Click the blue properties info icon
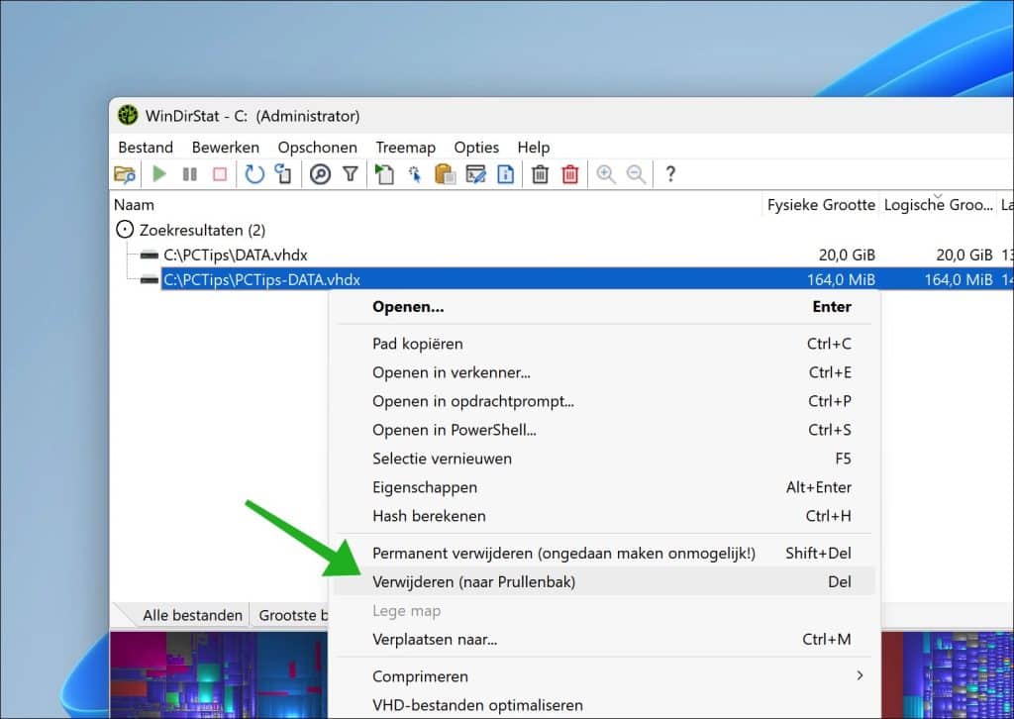The image size is (1014, 719). click(506, 174)
